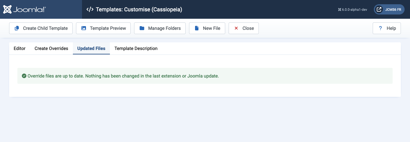Click the JCMS6 FR site name
The height and width of the screenshot is (142, 410).
pyautogui.click(x=393, y=9)
